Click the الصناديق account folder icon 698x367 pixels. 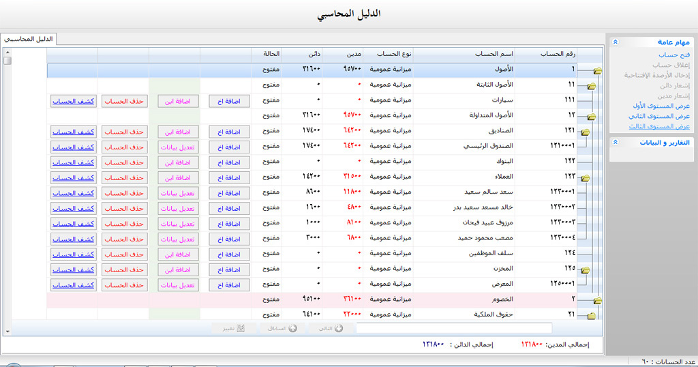585,132
